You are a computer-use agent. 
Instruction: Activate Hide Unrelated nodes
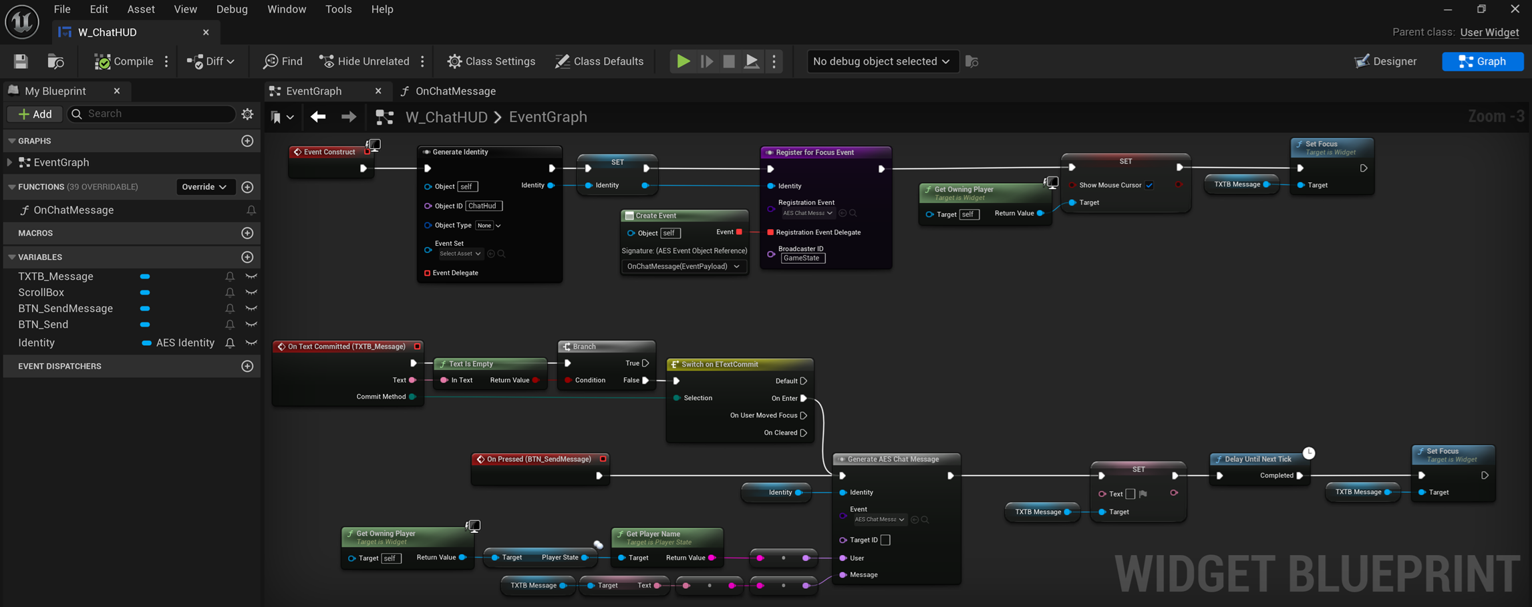click(364, 61)
